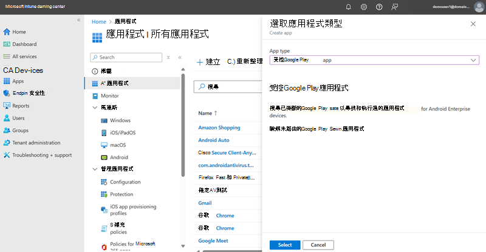
Task: Open the user account avatar
Action: point(479,7)
